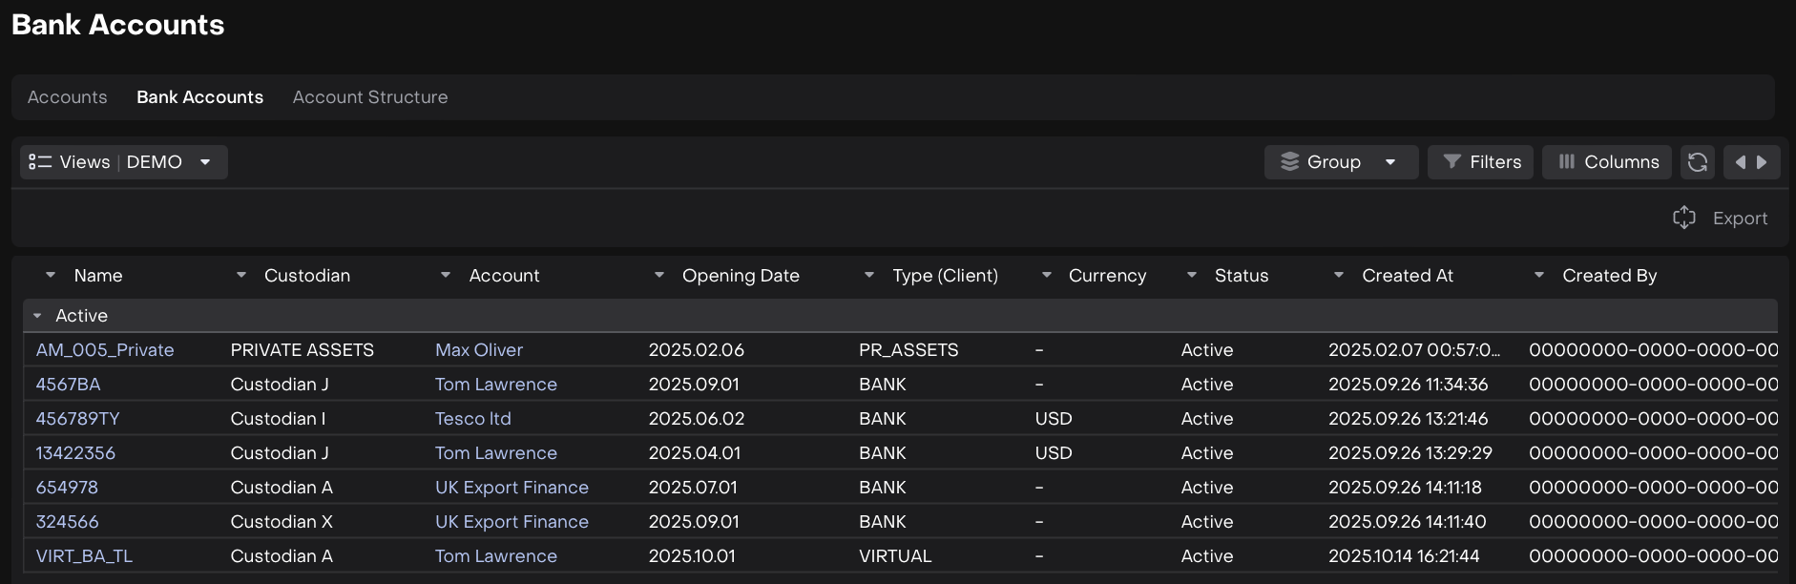Switch to the Account Structure tab
The height and width of the screenshot is (584, 1796).
[x=369, y=97]
